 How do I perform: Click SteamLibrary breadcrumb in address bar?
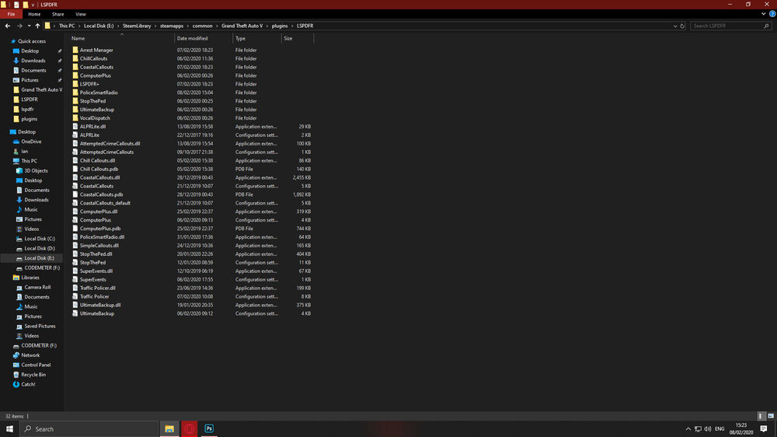point(137,26)
